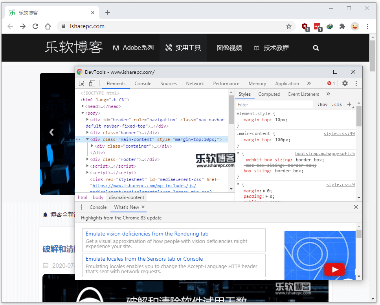Expand the div class="footer" node
Screen dimensions: 380x305
pyautogui.click(x=88, y=159)
